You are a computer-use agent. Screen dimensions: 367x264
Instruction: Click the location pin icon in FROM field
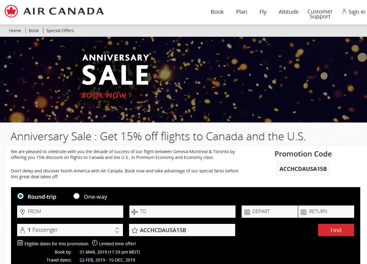click(22, 212)
